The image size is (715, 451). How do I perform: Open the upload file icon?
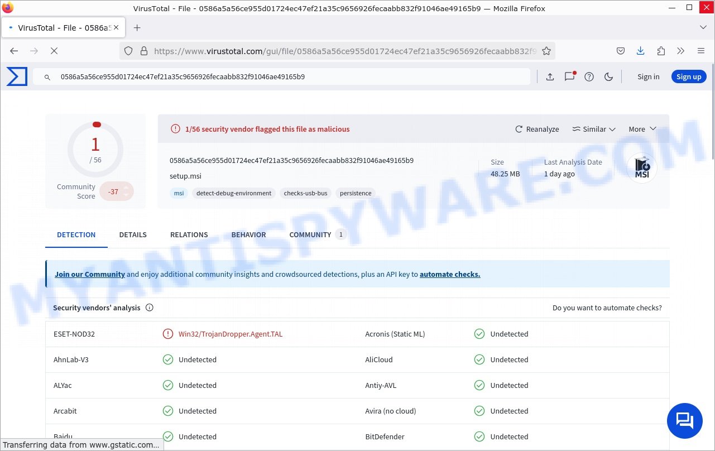(550, 77)
